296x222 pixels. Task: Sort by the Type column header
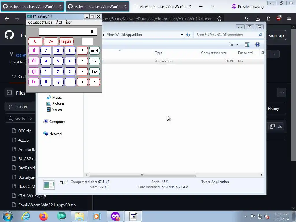pos(176,53)
